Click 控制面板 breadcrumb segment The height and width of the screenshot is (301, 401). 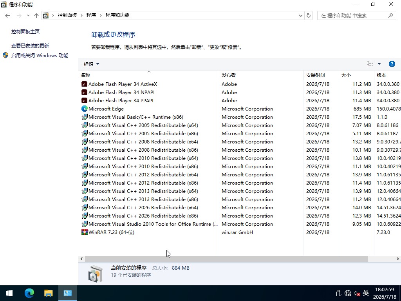[x=67, y=15]
